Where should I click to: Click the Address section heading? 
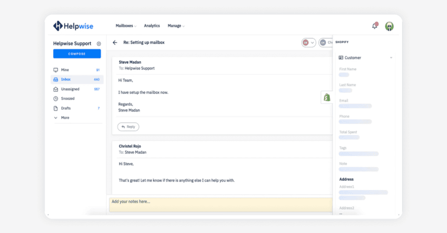point(347,179)
